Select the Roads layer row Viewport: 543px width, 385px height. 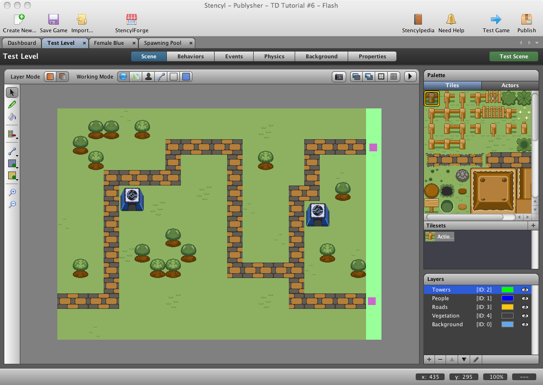click(477, 307)
